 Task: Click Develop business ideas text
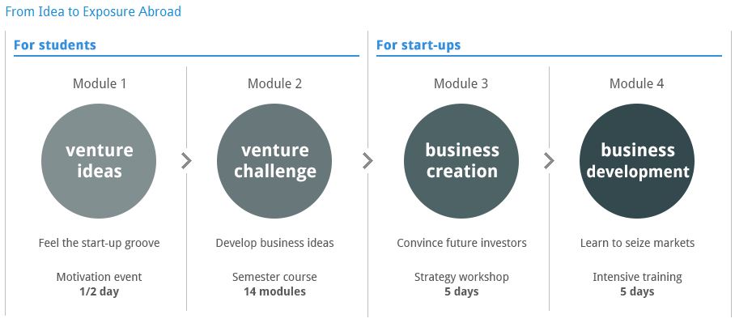click(x=274, y=243)
